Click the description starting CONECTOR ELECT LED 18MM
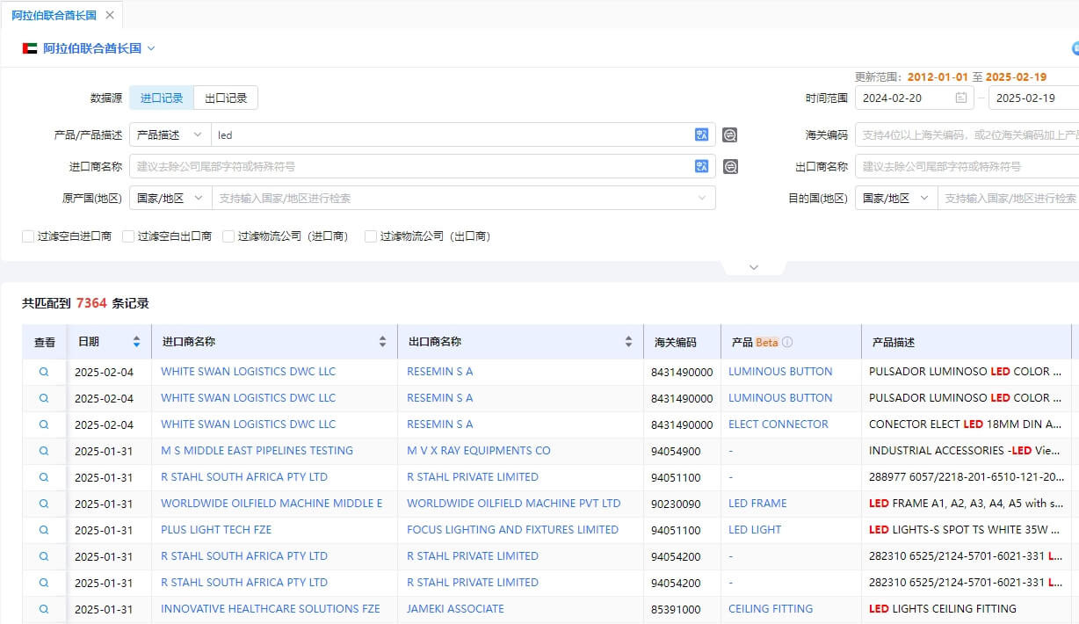Viewport: 1079px width, 624px height. tap(967, 424)
